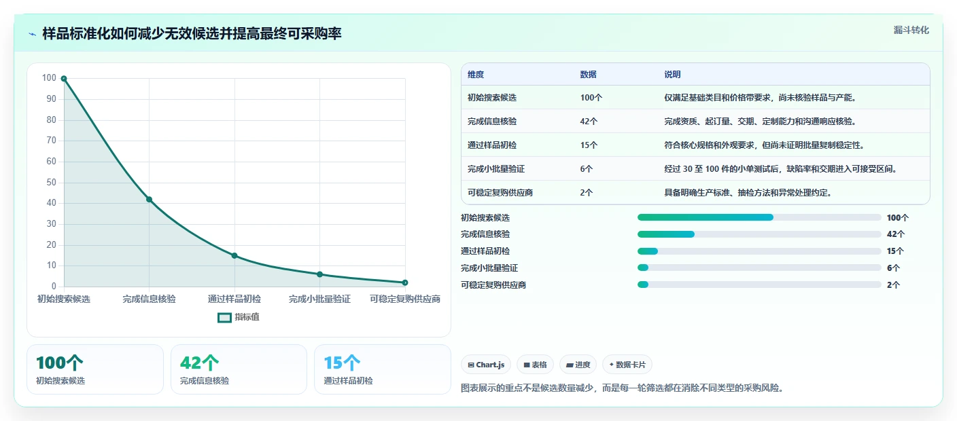Click the star icon in 数据卡片 chip

tap(612, 365)
